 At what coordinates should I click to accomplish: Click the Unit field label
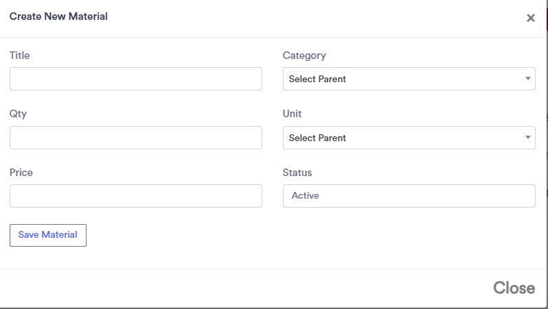(292, 114)
